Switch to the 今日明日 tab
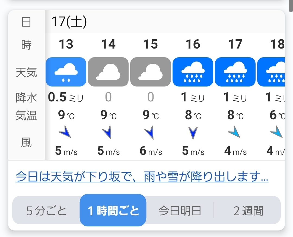The width and height of the screenshot is (293, 237). (180, 211)
